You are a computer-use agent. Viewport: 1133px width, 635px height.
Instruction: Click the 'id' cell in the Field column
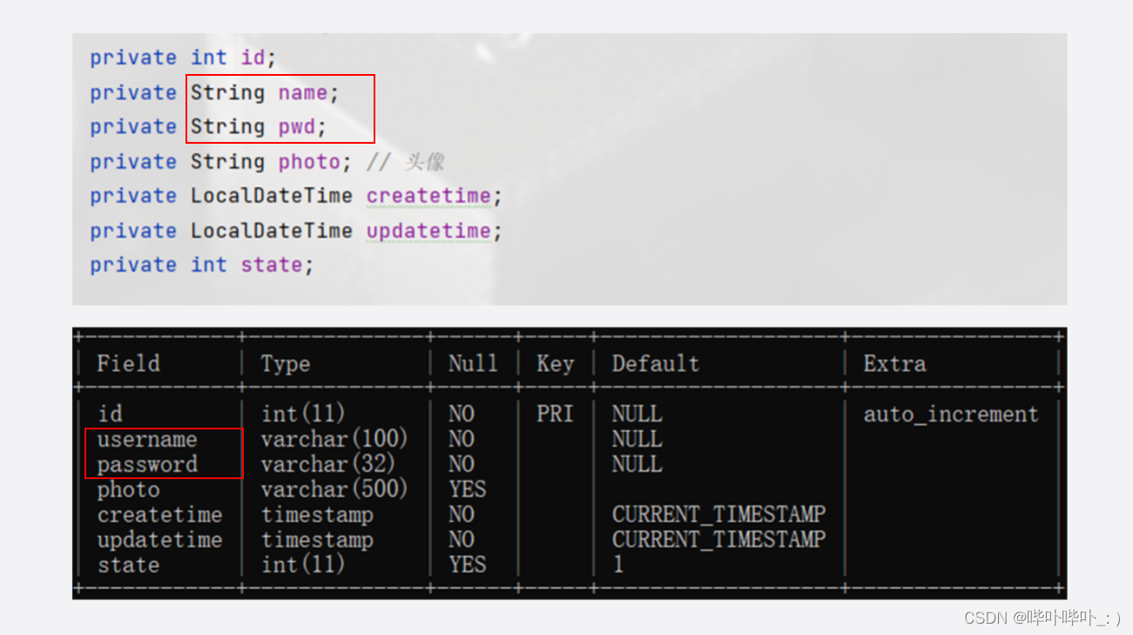pyautogui.click(x=110, y=414)
